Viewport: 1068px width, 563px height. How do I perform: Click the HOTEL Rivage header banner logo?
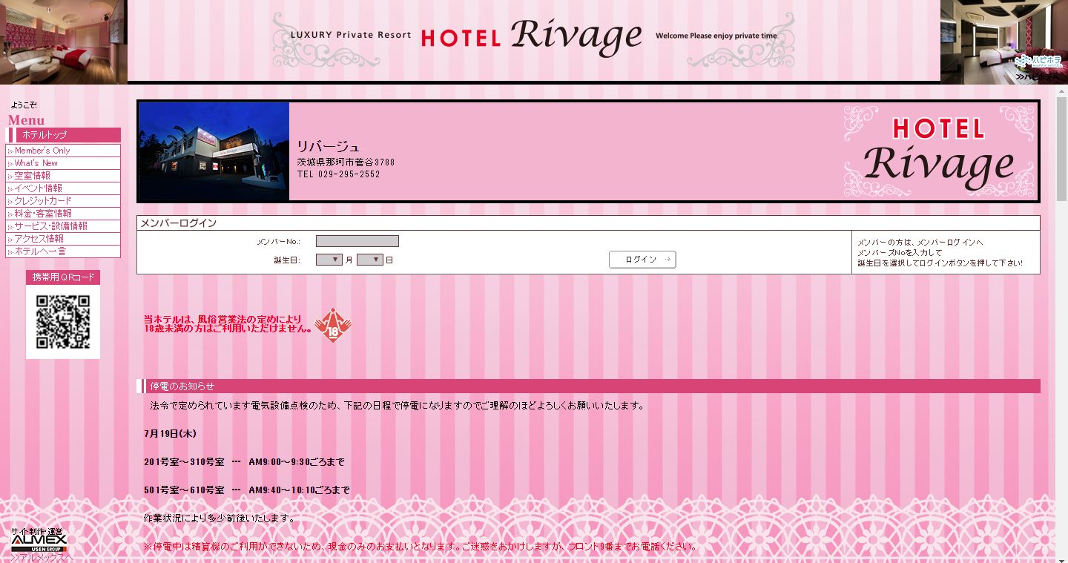[x=533, y=37]
